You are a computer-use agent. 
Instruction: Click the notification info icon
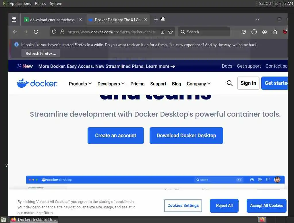16,44
